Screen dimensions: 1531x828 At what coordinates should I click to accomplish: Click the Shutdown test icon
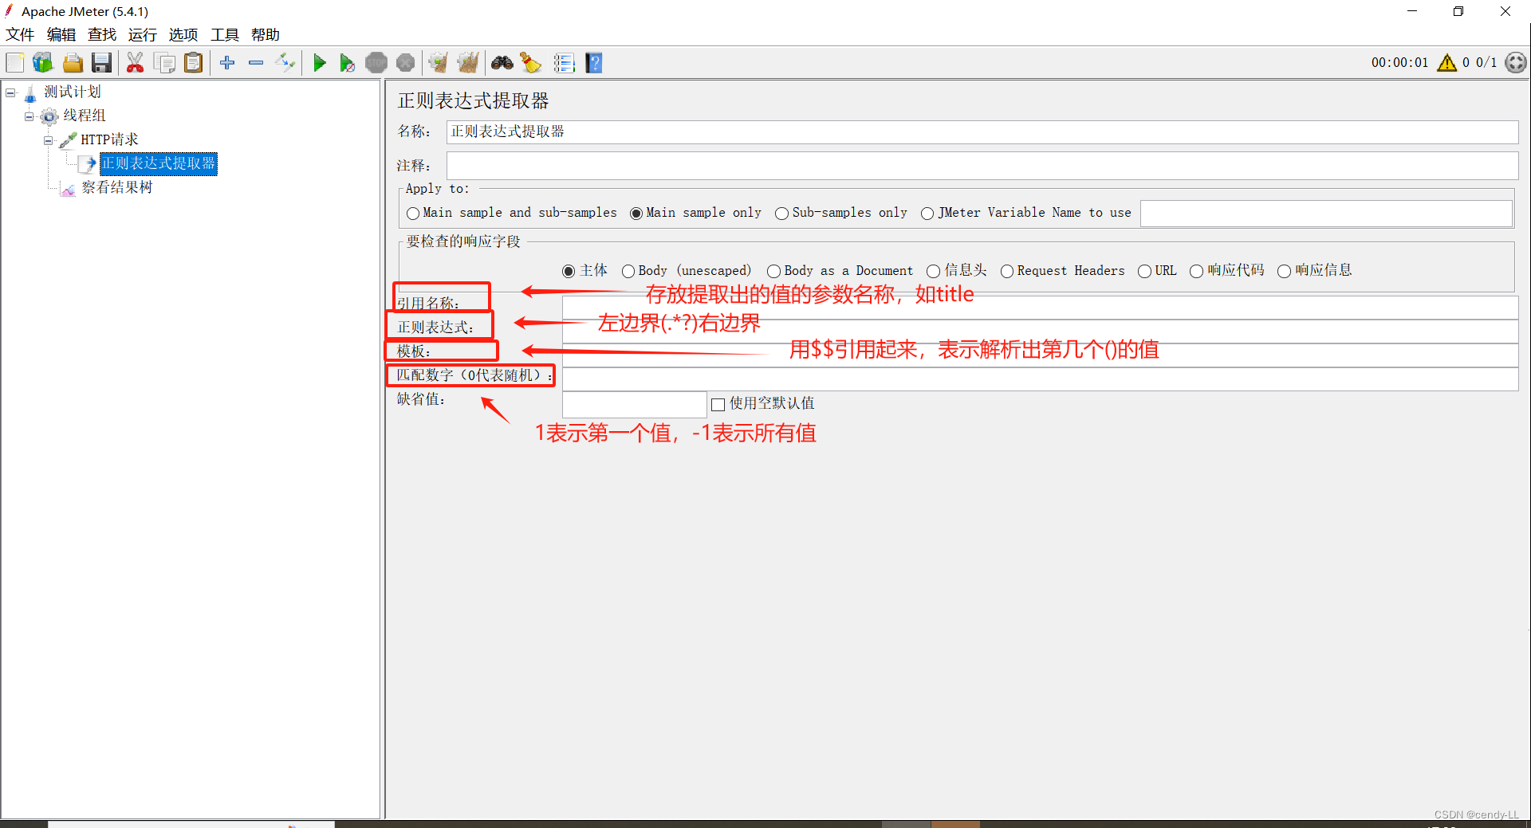click(406, 63)
